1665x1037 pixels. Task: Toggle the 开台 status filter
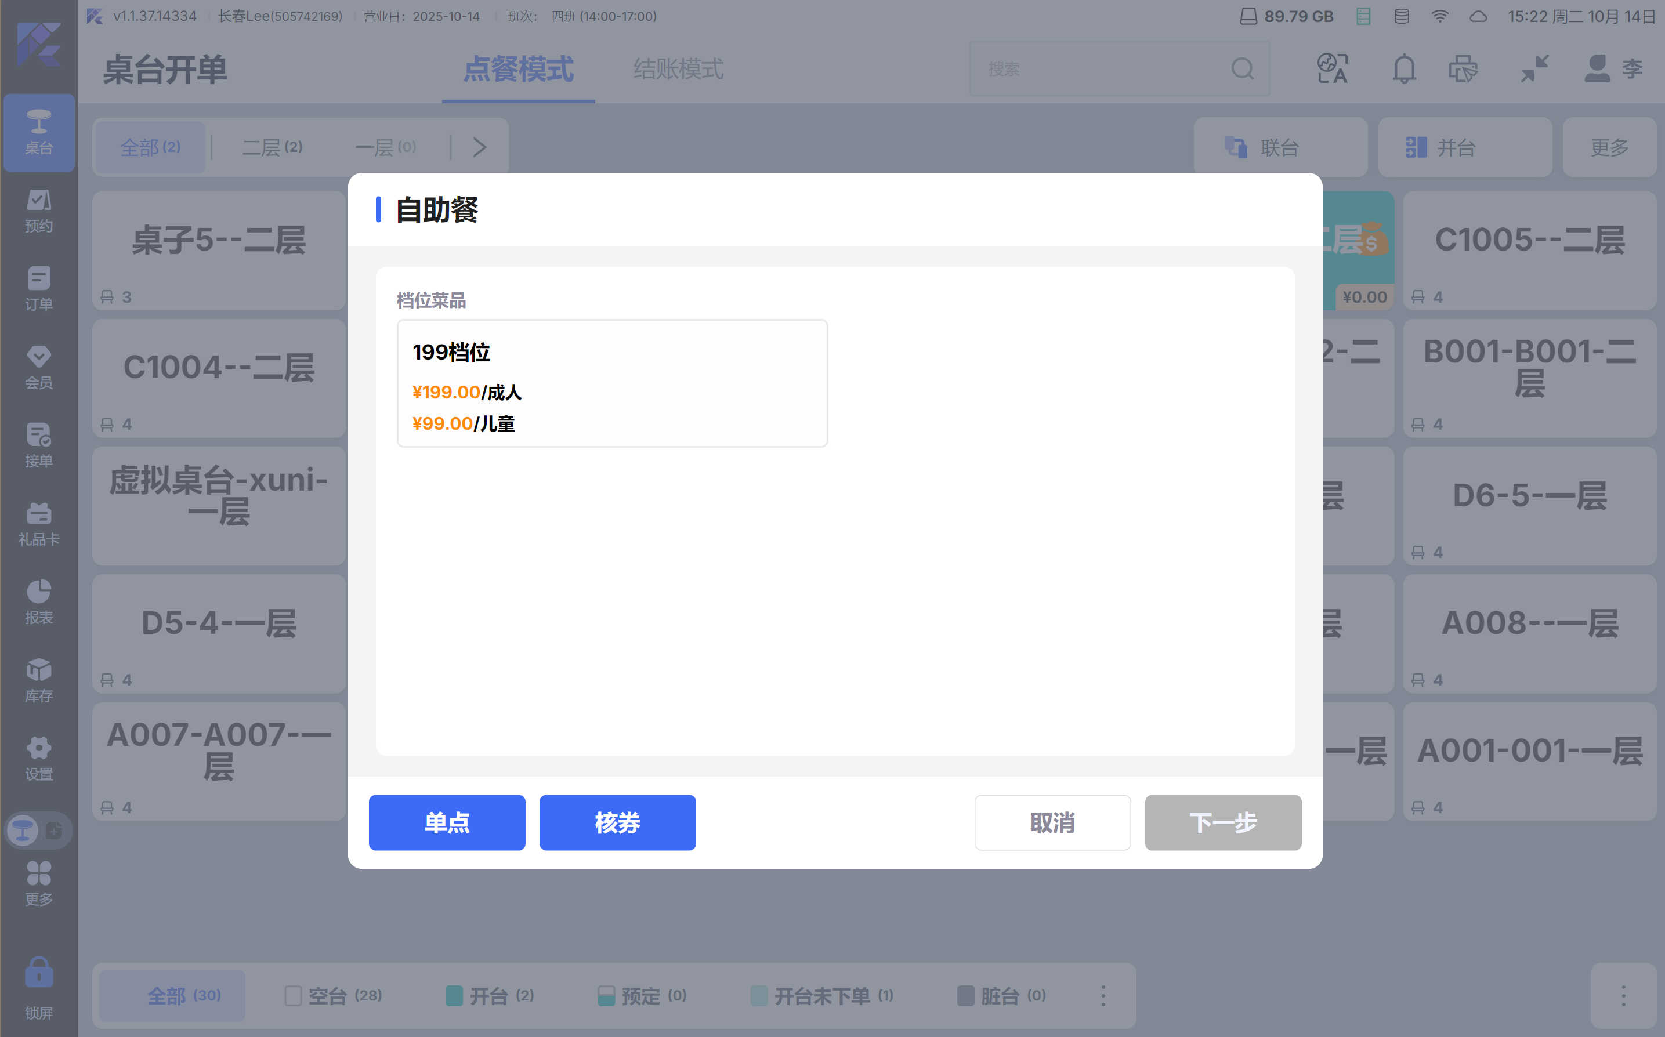[x=489, y=995]
